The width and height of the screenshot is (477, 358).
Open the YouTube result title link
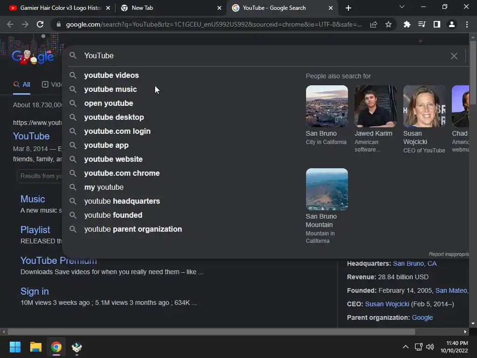[x=31, y=136]
